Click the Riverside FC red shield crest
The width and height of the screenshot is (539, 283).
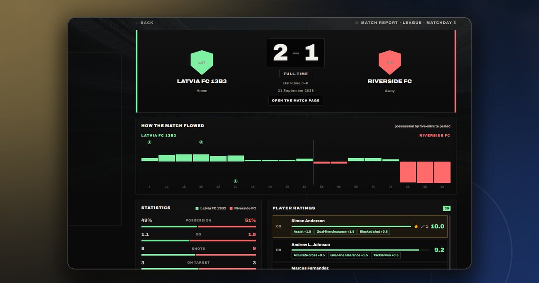click(x=389, y=62)
